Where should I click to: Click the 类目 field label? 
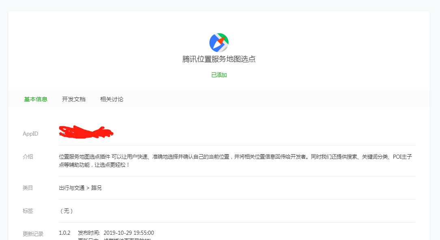pos(28,188)
